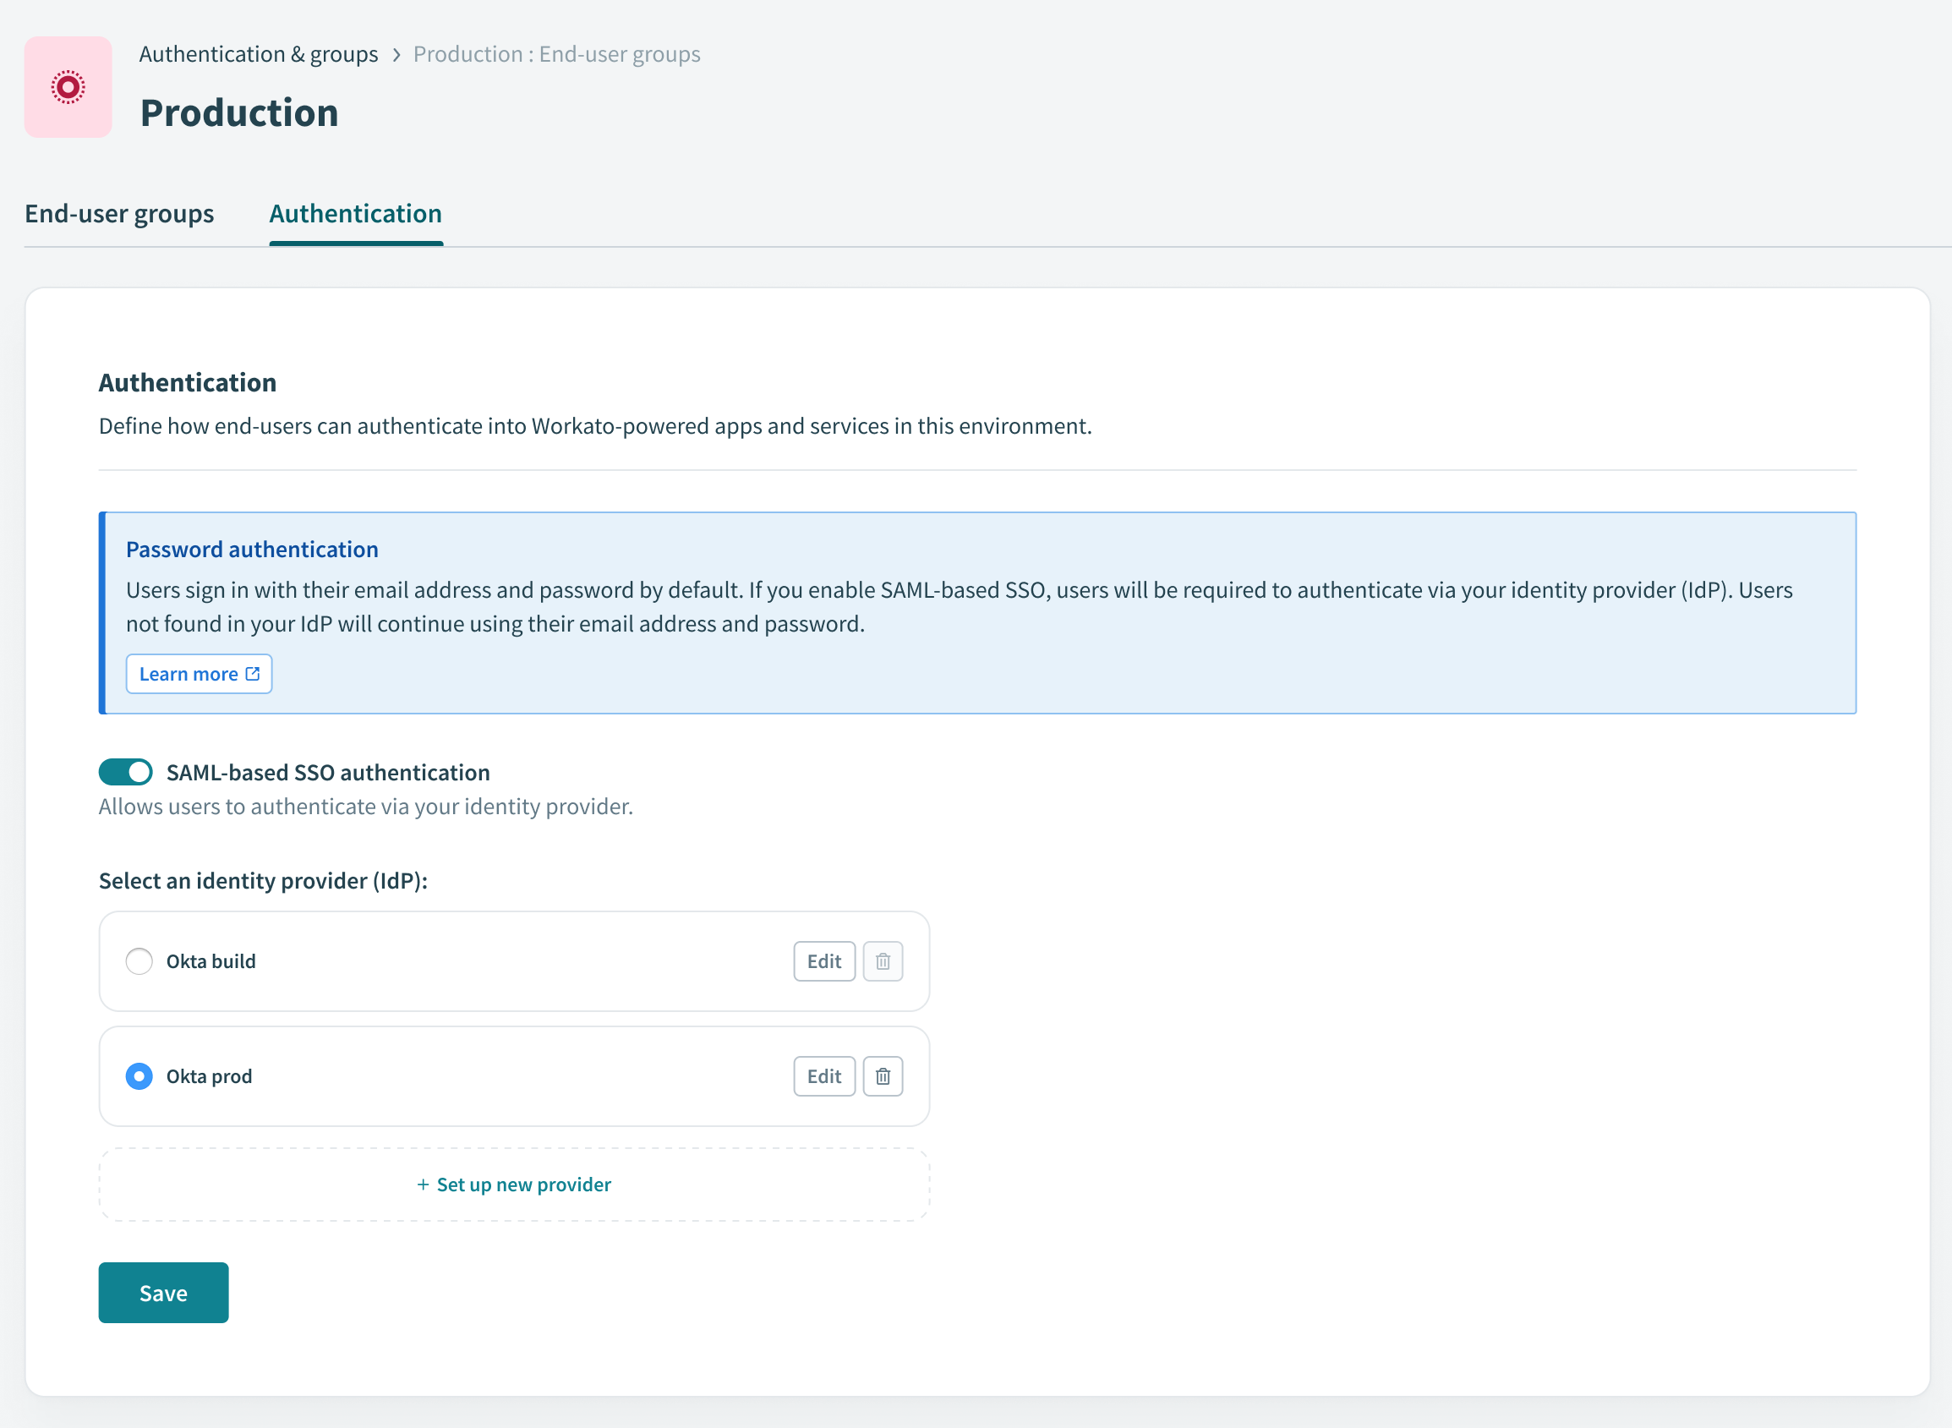
Task: Click the Production : End-user groups breadcrumb
Action: [556, 53]
